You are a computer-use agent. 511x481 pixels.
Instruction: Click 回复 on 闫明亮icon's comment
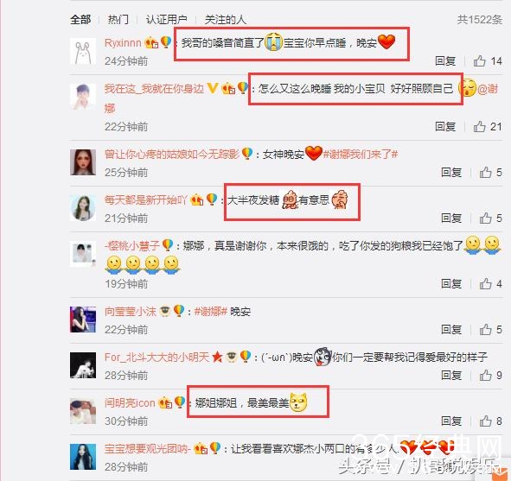tap(451, 421)
